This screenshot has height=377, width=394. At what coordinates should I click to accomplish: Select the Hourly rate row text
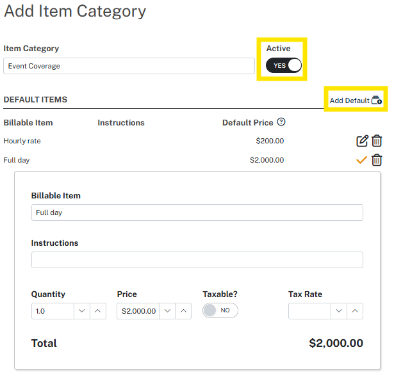(22, 141)
